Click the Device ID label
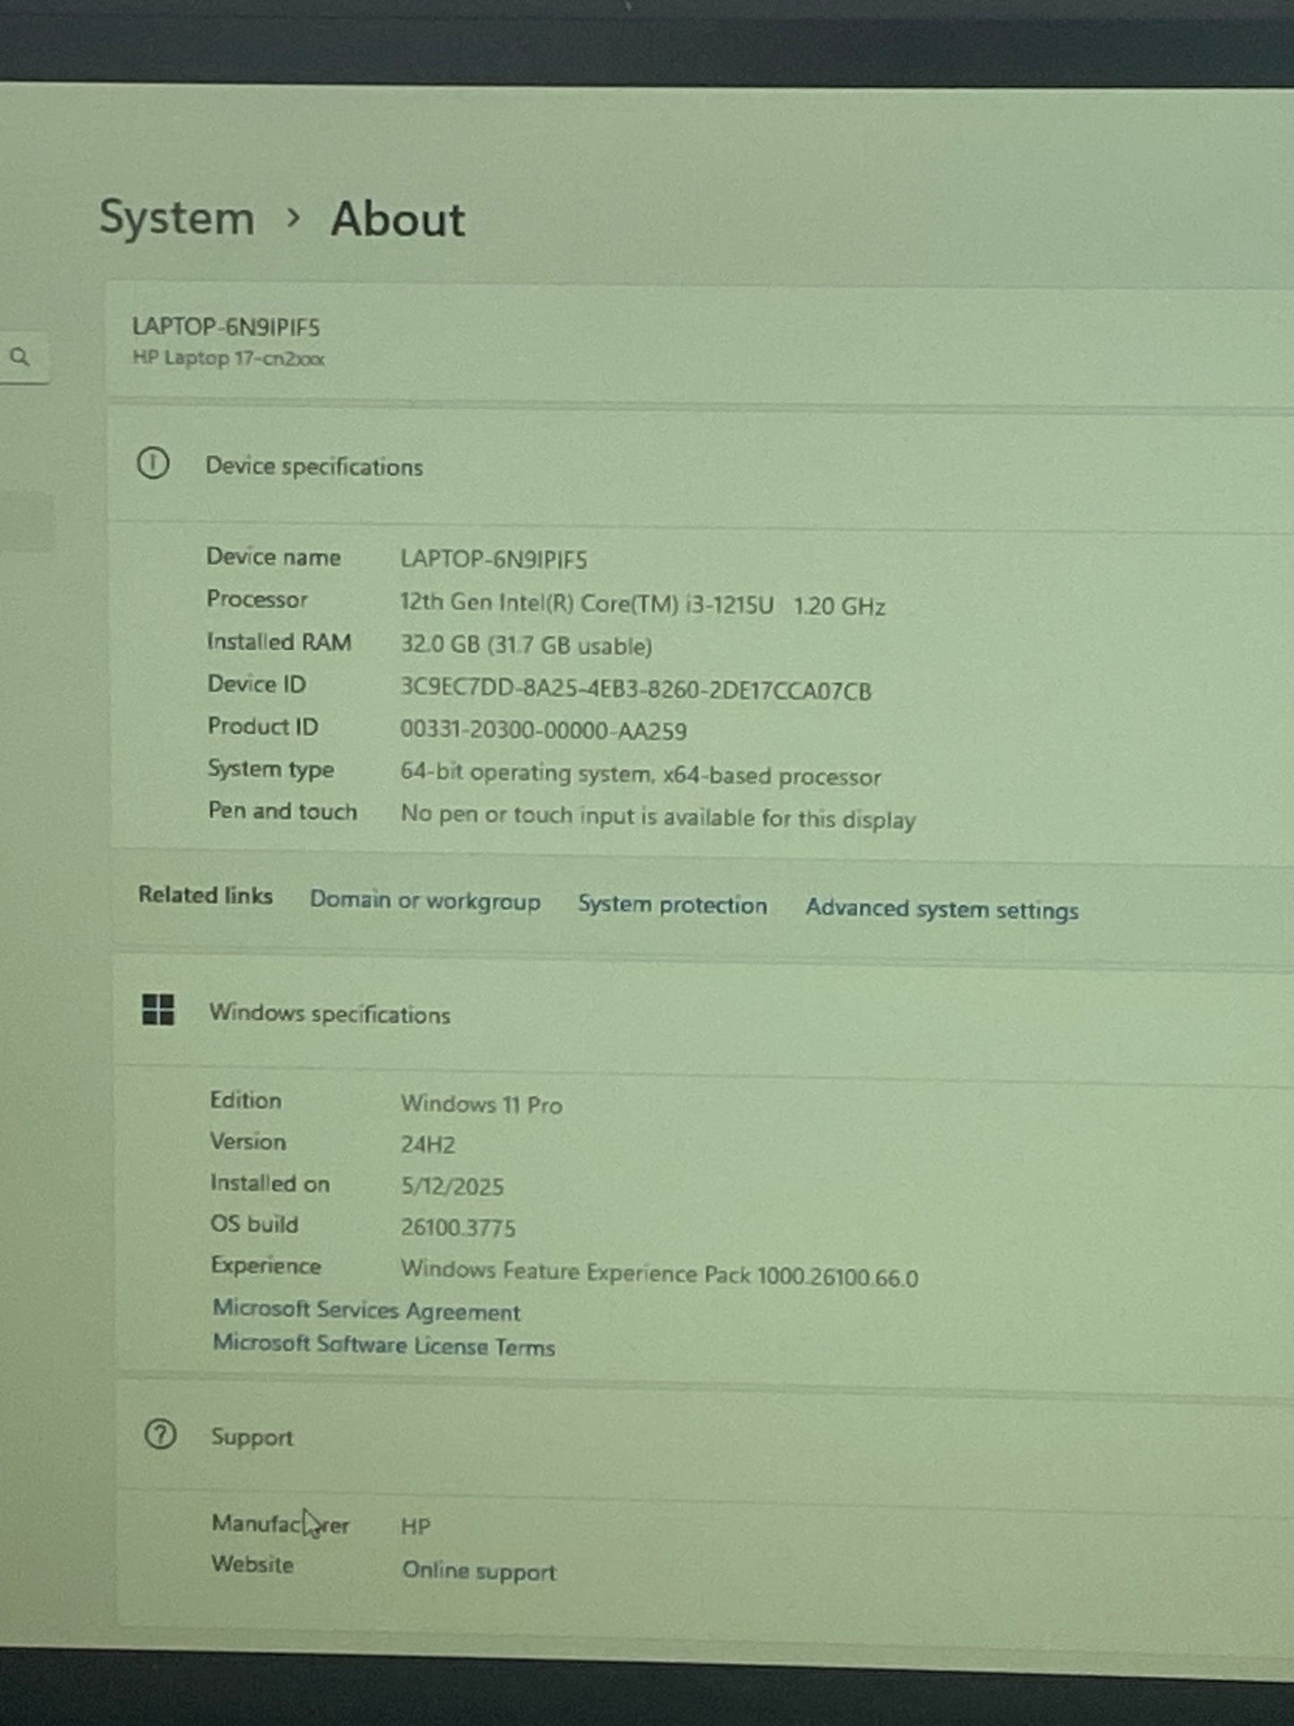This screenshot has width=1294, height=1726. coord(257,684)
